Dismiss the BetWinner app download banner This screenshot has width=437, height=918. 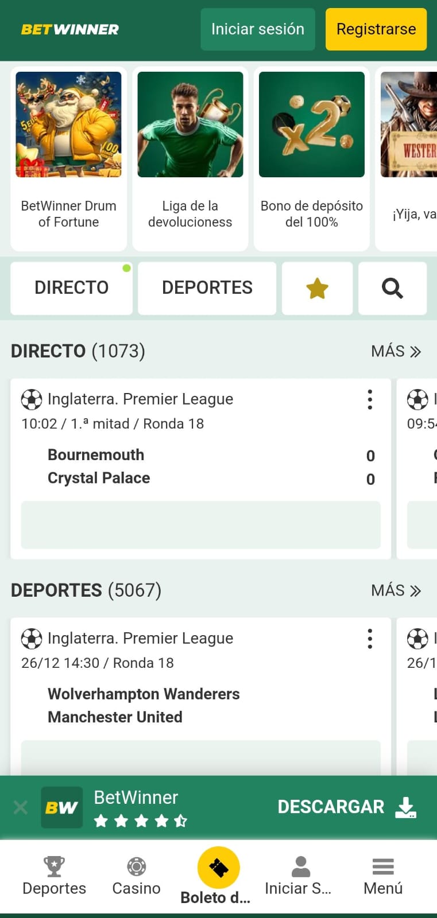click(x=21, y=808)
